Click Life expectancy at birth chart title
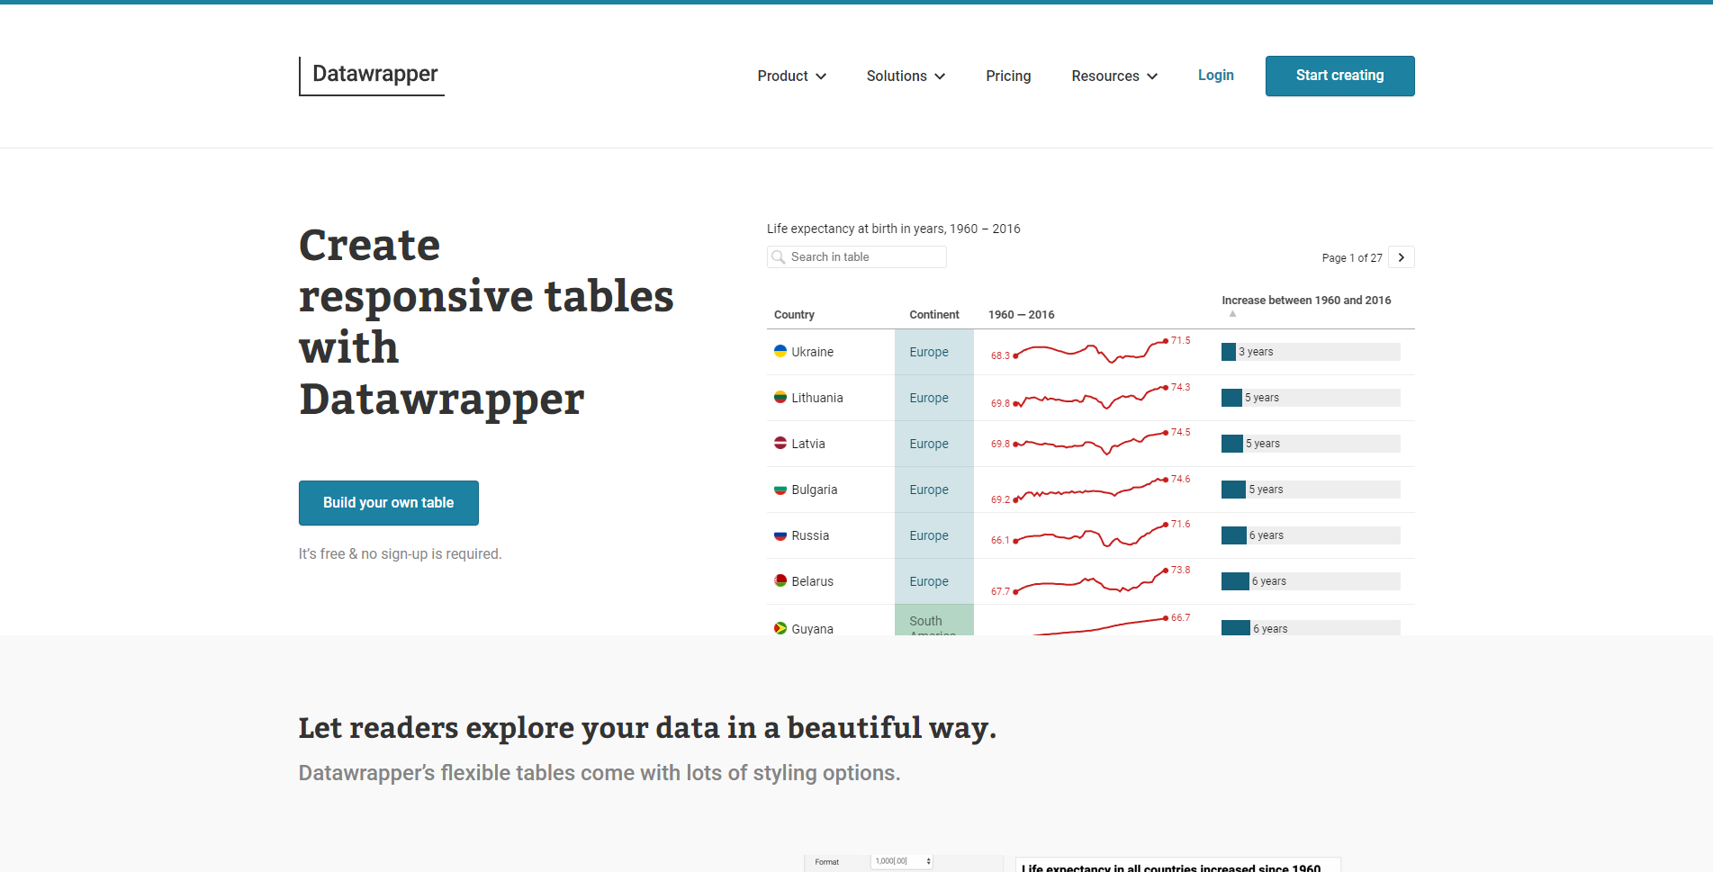The width and height of the screenshot is (1713, 872). (893, 229)
